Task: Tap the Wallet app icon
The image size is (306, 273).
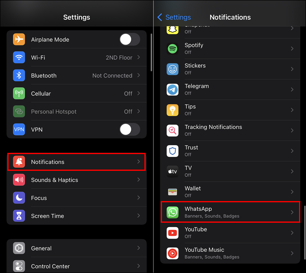Action: pos(173,192)
